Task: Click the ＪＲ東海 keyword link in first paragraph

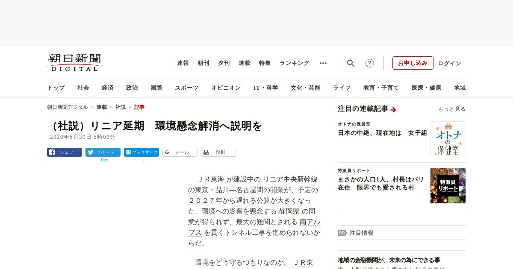Action: point(211,179)
